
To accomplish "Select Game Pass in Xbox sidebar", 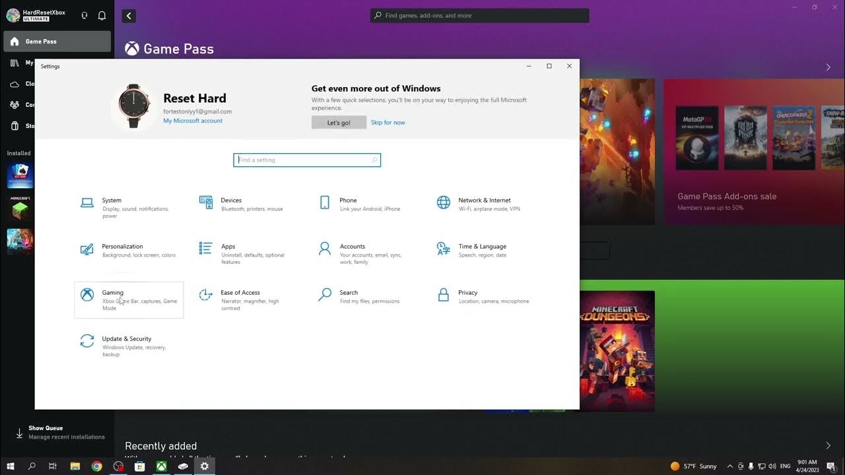I will click(57, 42).
